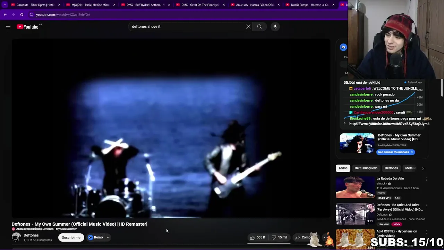Image resolution: width=444 pixels, height=250 pixels.
Task: Select the Metal filter chip
Action: tap(409, 168)
